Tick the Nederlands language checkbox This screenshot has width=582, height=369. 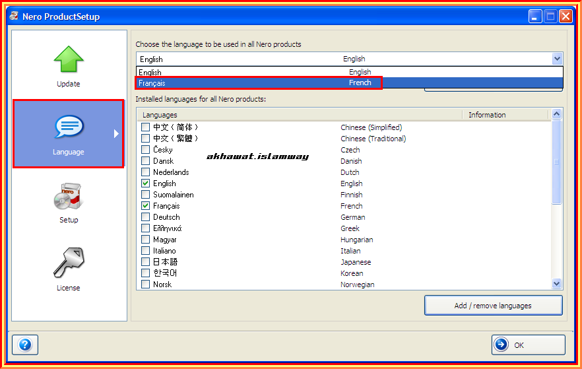point(145,172)
